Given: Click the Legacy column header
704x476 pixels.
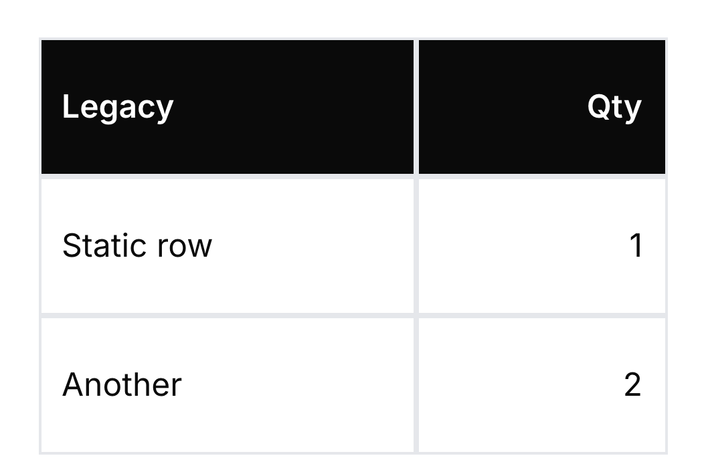Looking at the screenshot, I should (x=227, y=107).
